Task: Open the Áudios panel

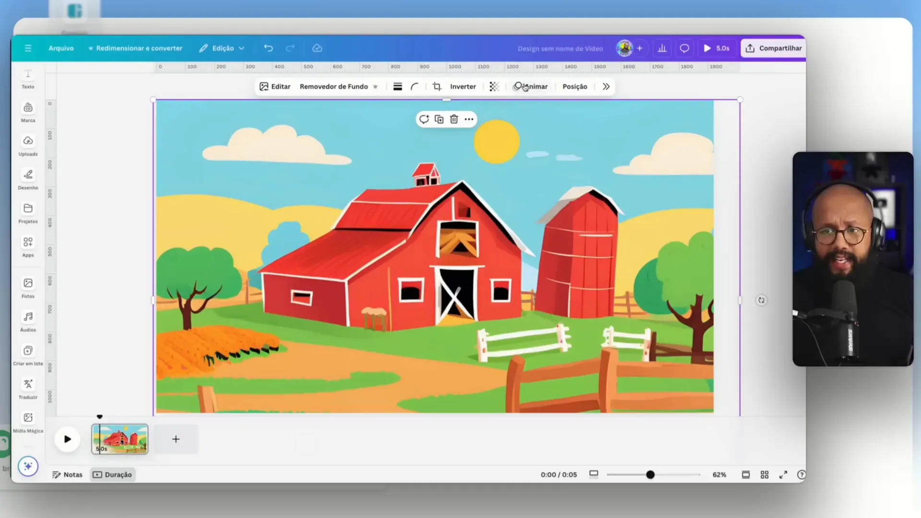Action: tap(28, 321)
